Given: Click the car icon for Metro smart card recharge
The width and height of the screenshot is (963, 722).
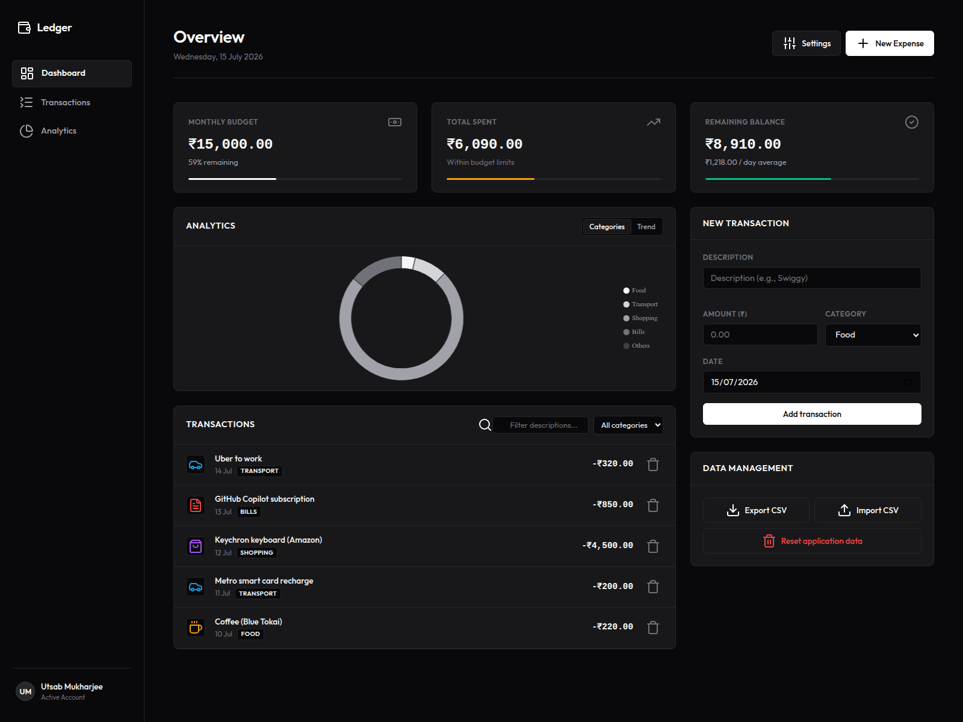Looking at the screenshot, I should (x=196, y=587).
